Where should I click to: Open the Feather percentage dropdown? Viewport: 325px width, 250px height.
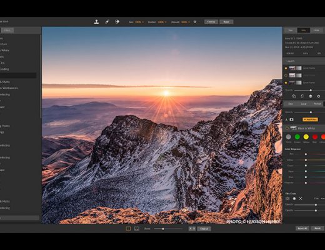162,22
